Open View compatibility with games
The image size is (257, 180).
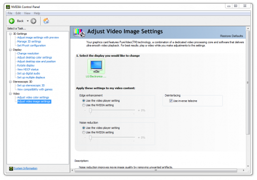35,90
